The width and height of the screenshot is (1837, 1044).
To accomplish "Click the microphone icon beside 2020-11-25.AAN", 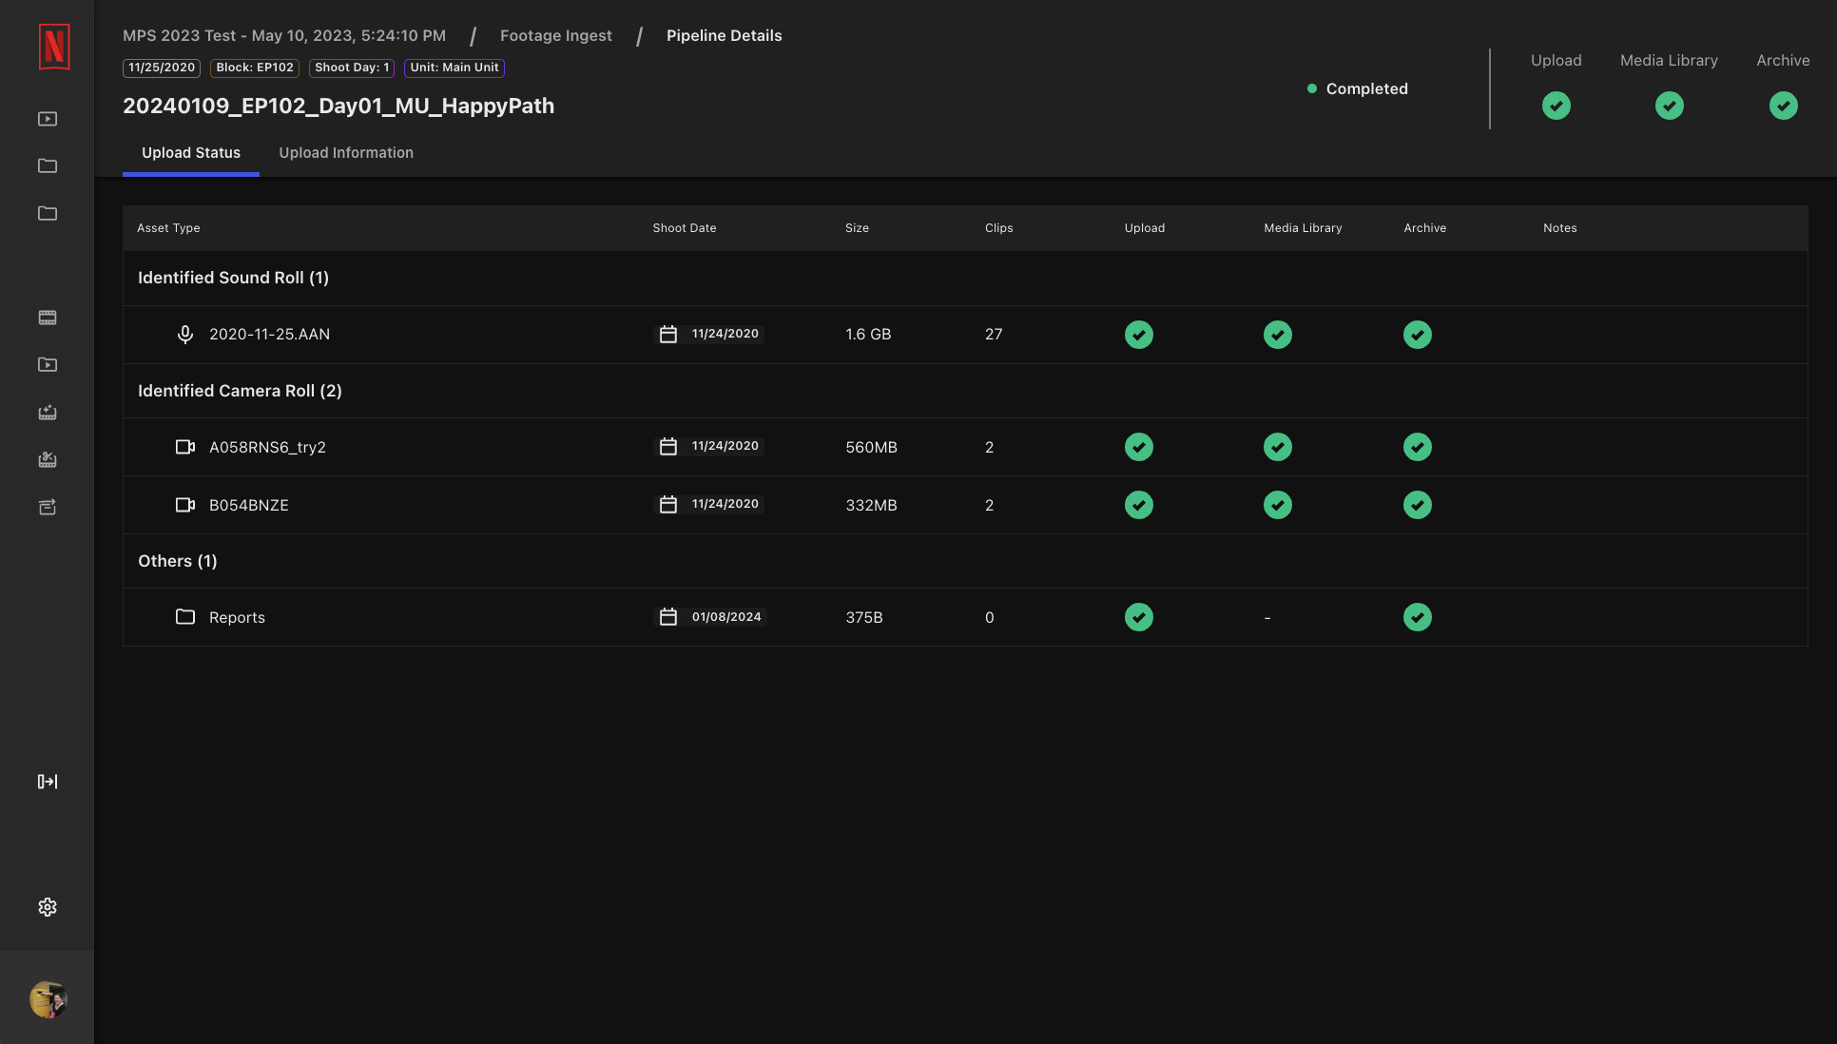I will point(184,334).
